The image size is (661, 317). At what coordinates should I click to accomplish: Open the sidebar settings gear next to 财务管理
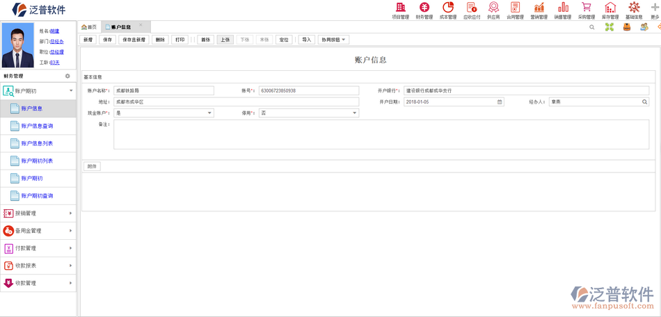pyautogui.click(x=67, y=76)
